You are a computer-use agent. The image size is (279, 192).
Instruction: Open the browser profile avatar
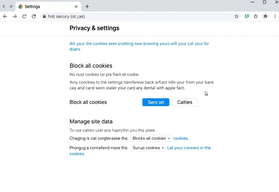point(265,16)
